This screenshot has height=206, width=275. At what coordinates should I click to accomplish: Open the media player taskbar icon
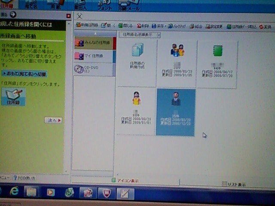point(51,192)
